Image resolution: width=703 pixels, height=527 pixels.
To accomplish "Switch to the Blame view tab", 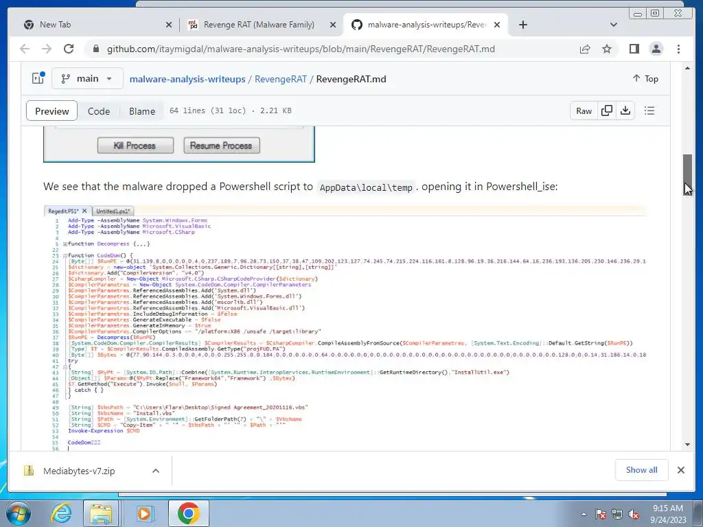I will pos(142,110).
